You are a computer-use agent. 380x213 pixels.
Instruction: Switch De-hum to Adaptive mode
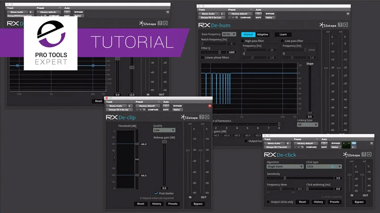pyautogui.click(x=262, y=34)
